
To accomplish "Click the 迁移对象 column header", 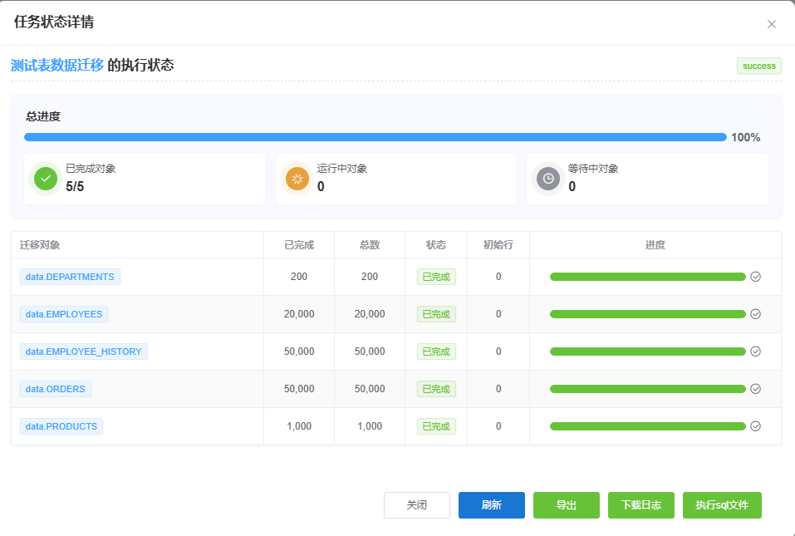I will (40, 245).
